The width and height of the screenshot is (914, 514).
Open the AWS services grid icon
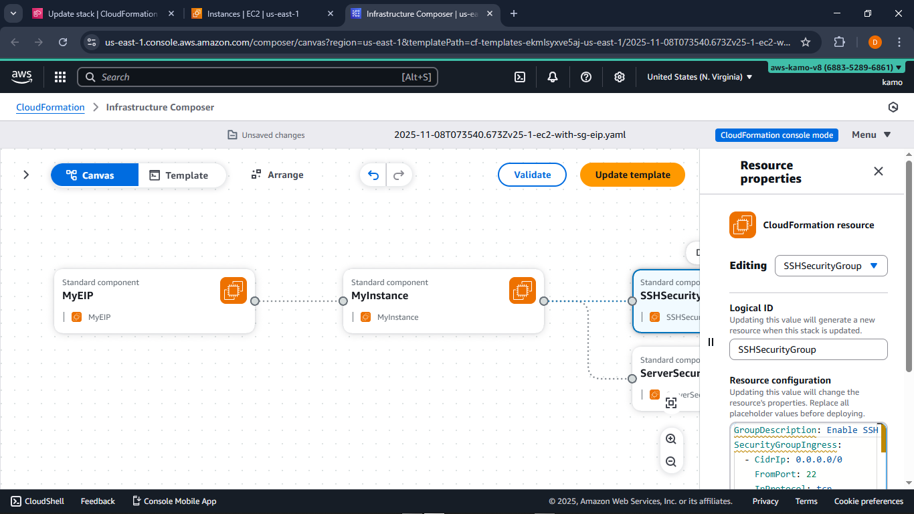coord(60,77)
